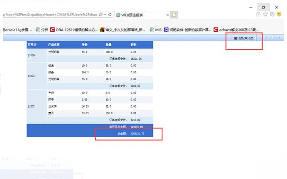This screenshot has height=179, width=287.
Task: Click quantity value 22.0
Action: coord(108,106)
